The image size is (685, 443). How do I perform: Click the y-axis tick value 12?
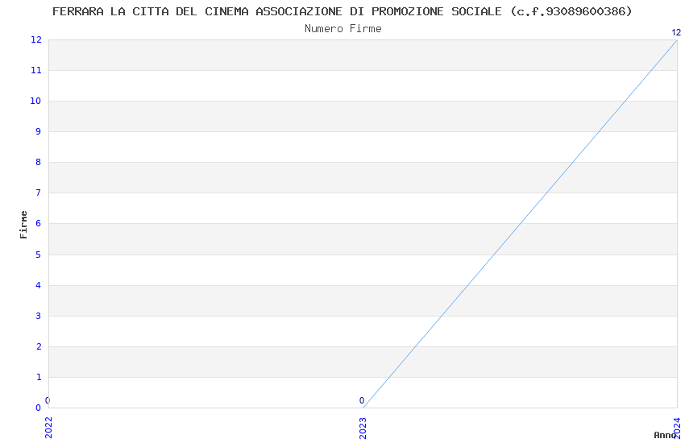coord(36,39)
